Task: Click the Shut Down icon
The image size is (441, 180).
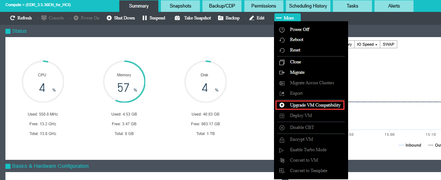Action: point(109,18)
